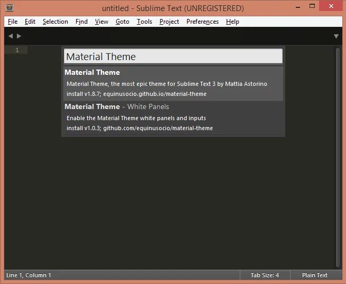The height and width of the screenshot is (284, 346).
Task: Click the vertical editor scrollbar
Action: 338,158
